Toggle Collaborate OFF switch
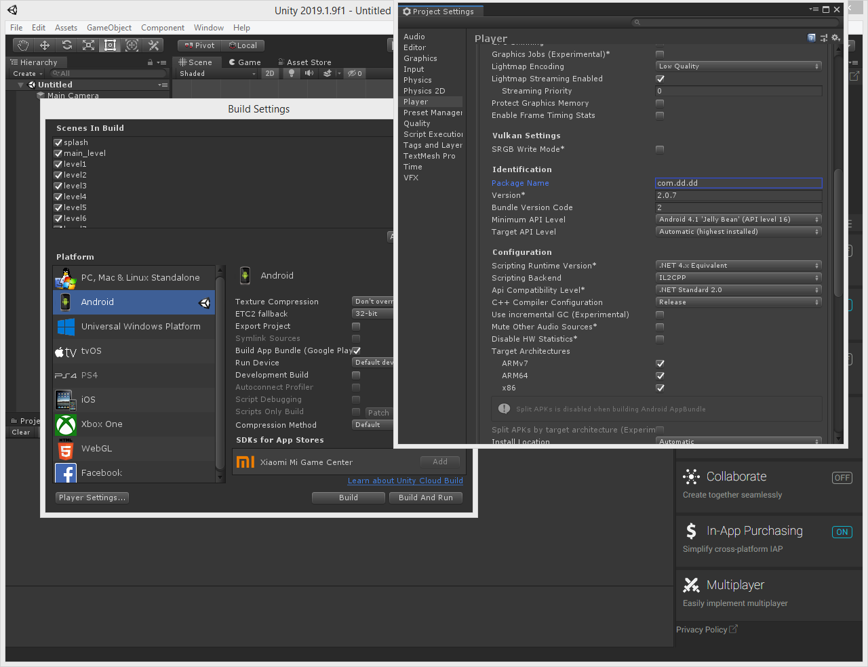 (x=842, y=478)
